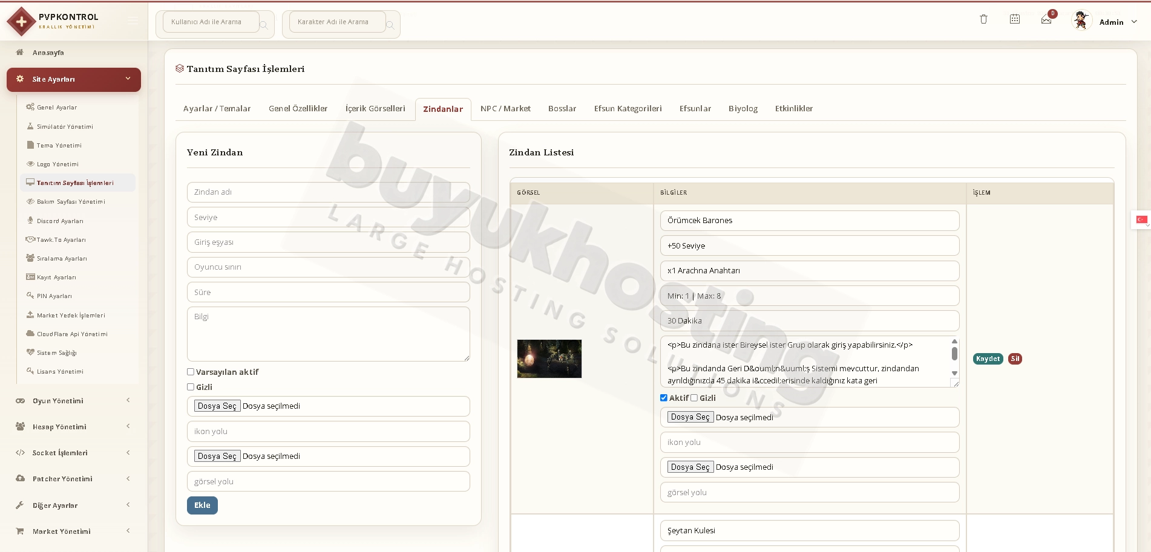
Task: Click the PVPKONTROL logo icon
Action: (21, 22)
